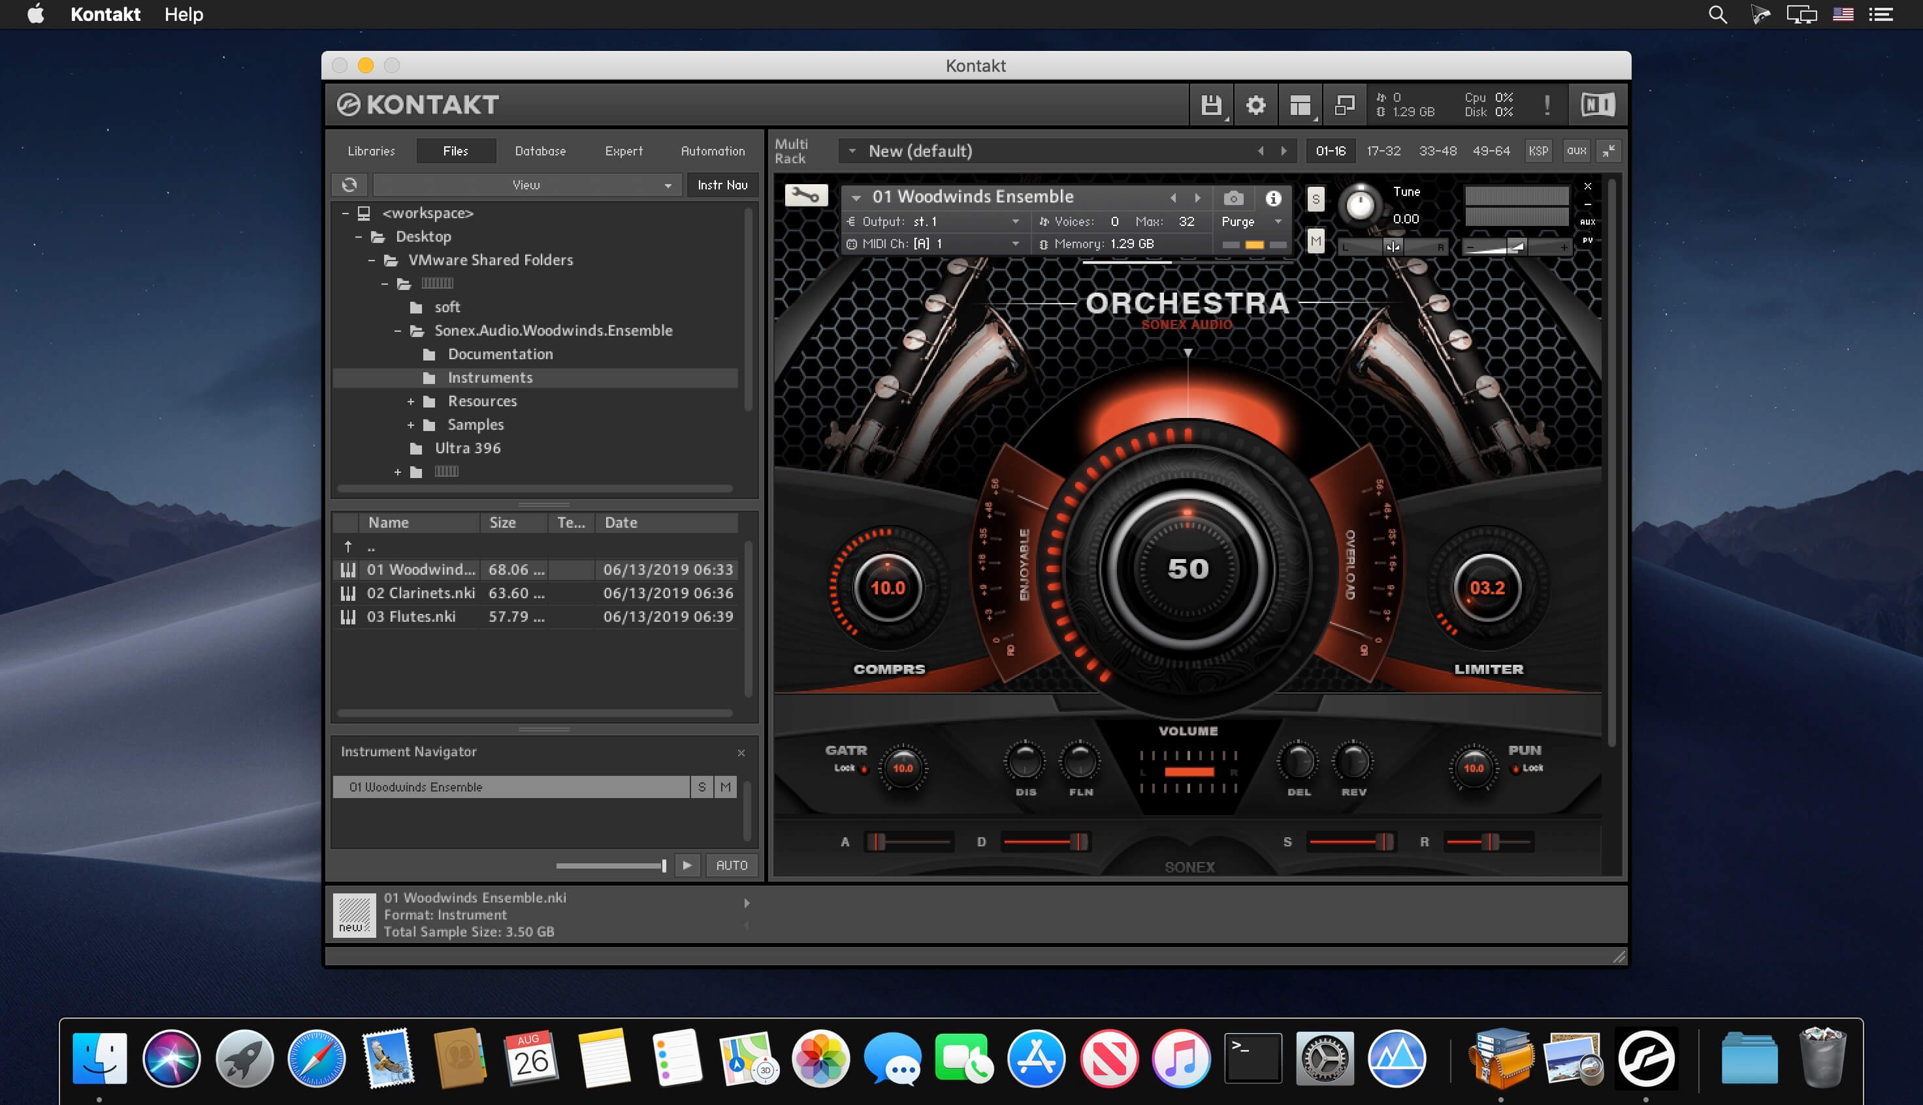The image size is (1923, 1105).
Task: Click the Attack (A) envelope slider
Action: pos(909,842)
